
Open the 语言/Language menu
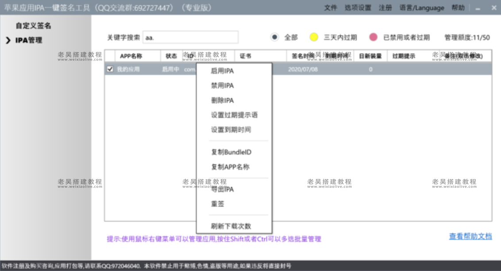[x=421, y=8]
